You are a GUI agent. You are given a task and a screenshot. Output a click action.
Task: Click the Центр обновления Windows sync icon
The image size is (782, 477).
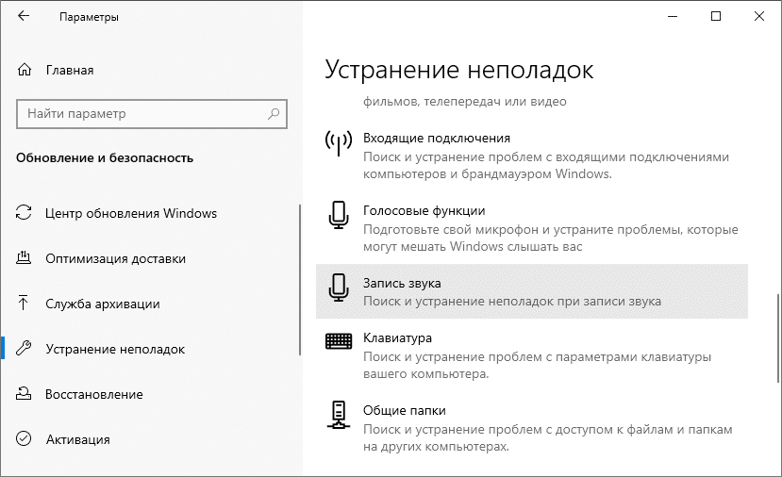point(25,213)
